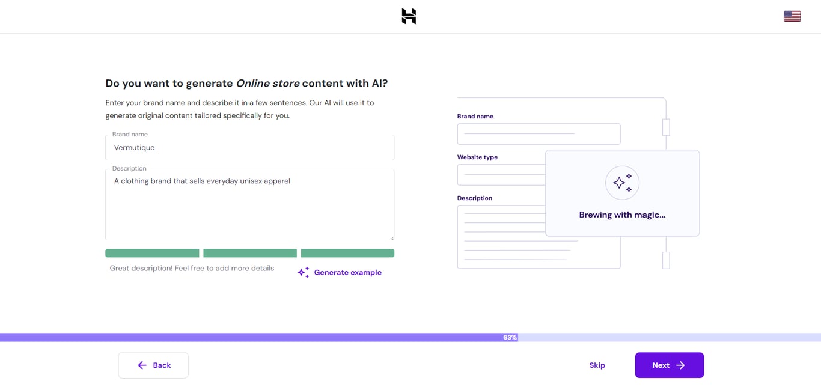This screenshot has height=387, width=821.
Task: Click the Hostinger logo in the header
Action: pyautogui.click(x=408, y=16)
